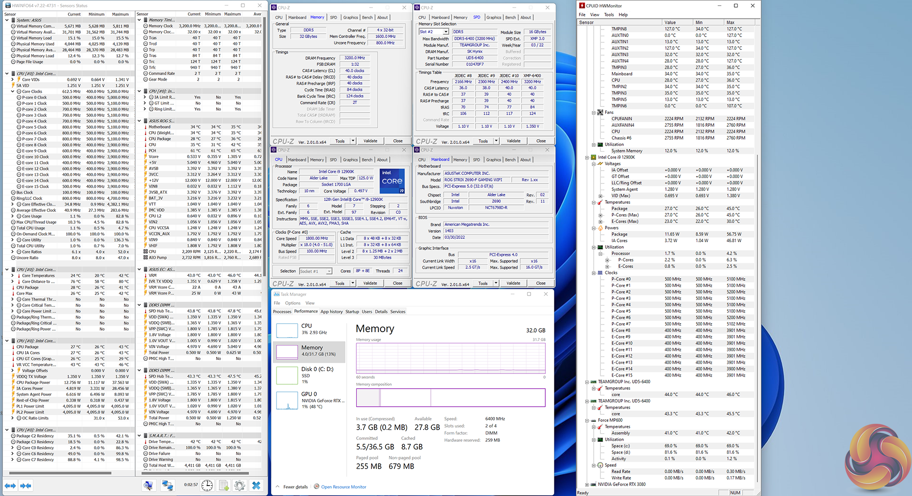The height and width of the screenshot is (496, 912).
Task: Click Fewer details in Task Manager
Action: point(295,487)
